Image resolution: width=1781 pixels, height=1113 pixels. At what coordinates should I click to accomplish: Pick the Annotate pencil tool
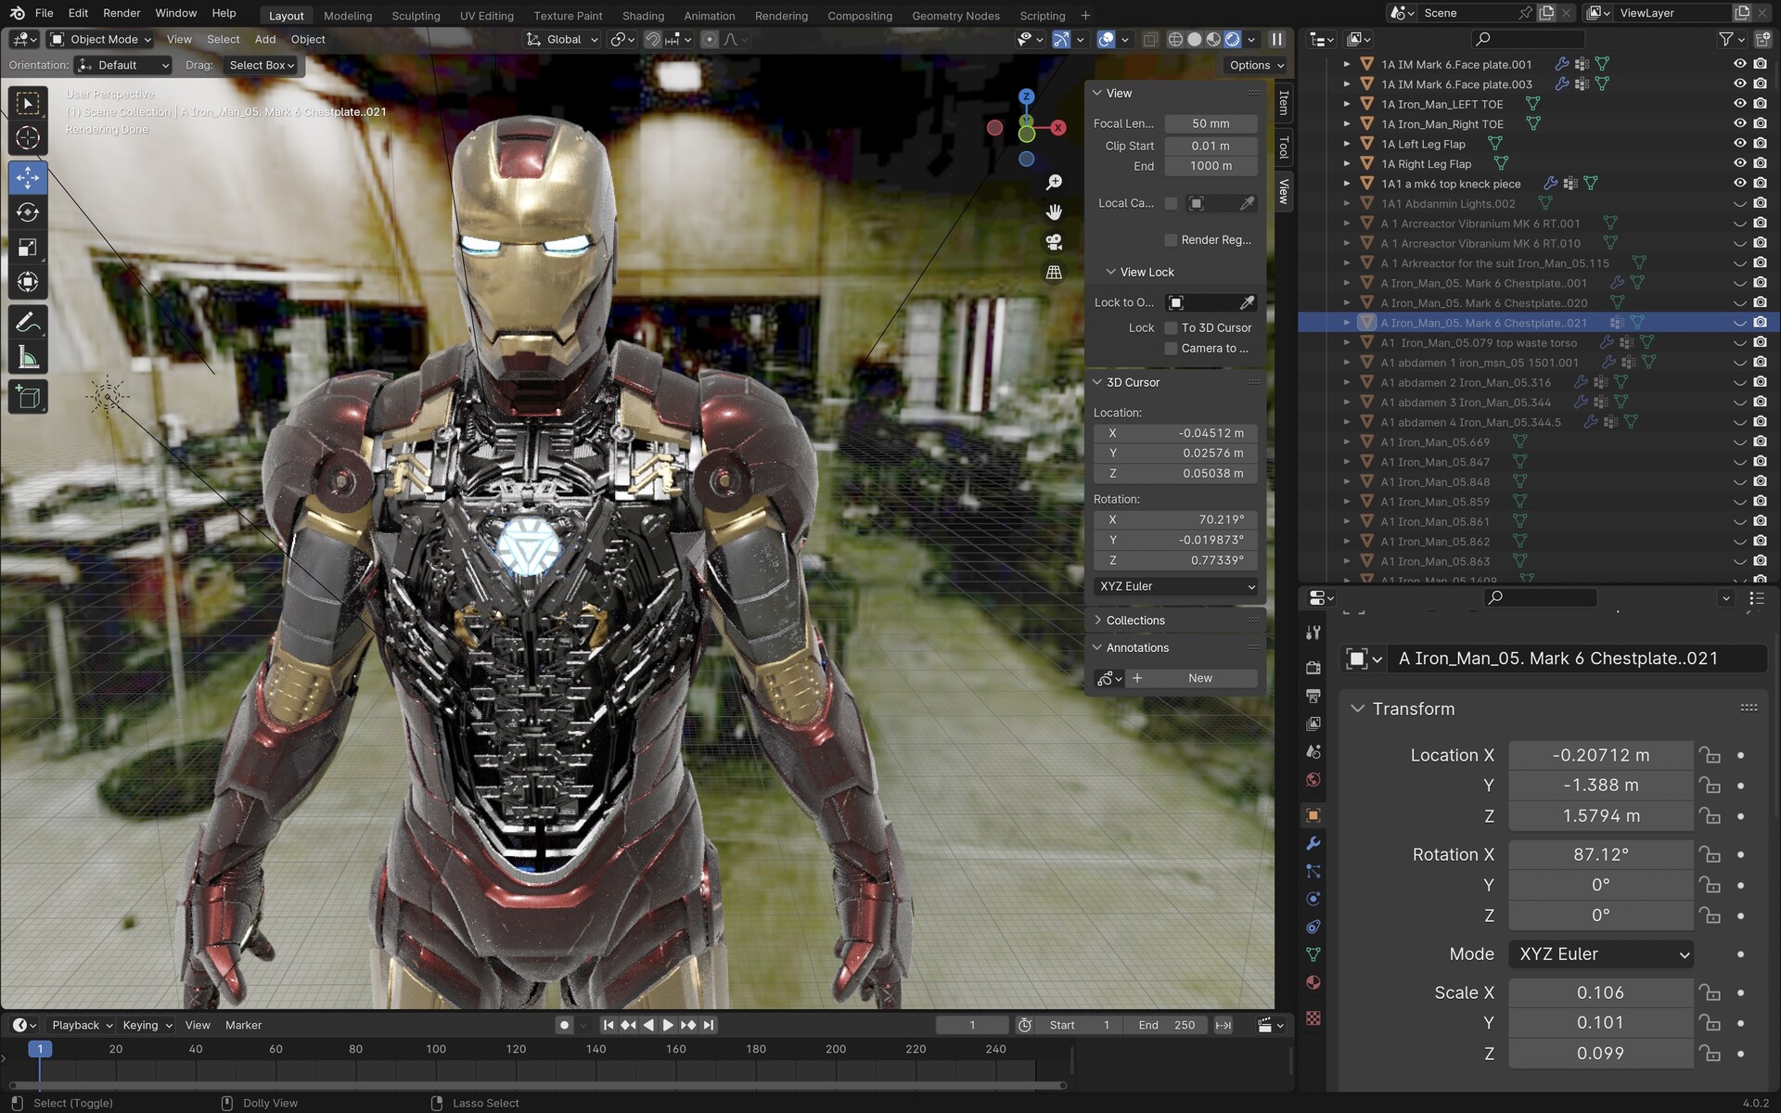click(28, 323)
